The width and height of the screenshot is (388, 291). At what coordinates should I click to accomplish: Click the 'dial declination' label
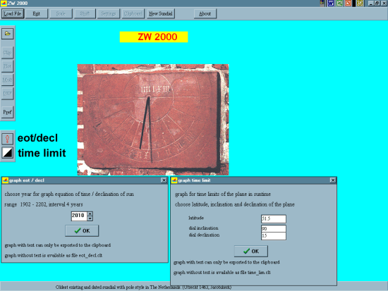click(204, 235)
